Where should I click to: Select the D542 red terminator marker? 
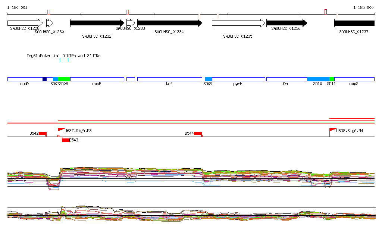tap(43, 133)
